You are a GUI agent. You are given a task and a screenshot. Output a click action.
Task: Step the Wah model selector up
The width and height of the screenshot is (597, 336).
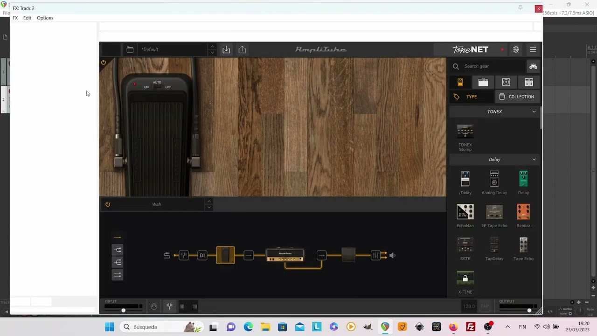209,202
